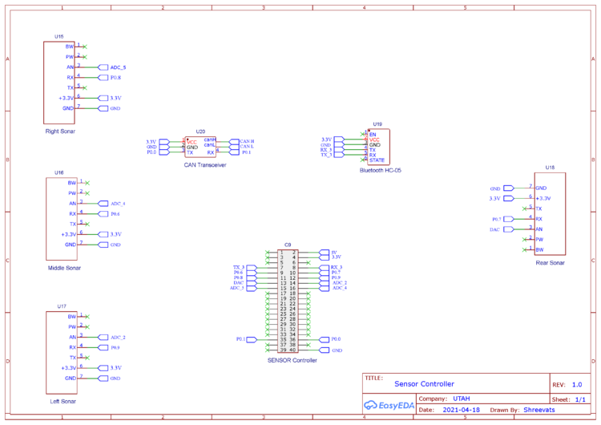Select the no-connect mark on U16 PW pin

click(87, 193)
